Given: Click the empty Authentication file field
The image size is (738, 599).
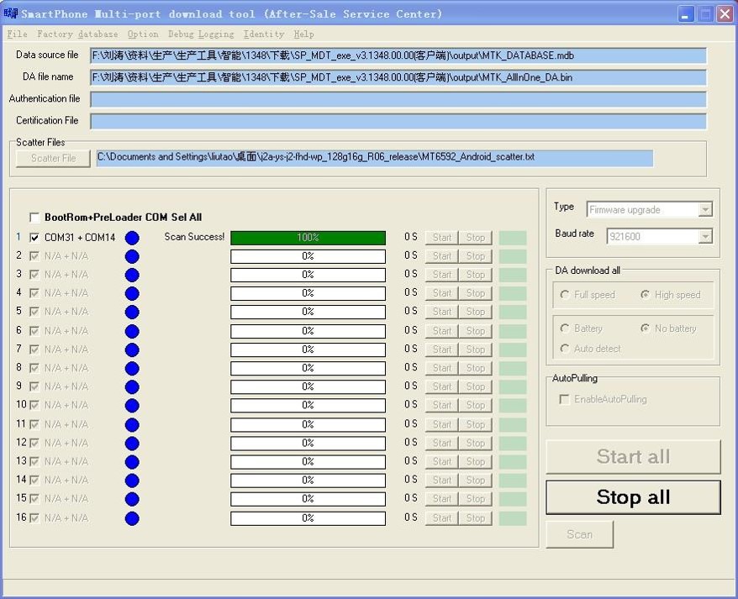Looking at the screenshot, I should click(x=398, y=99).
